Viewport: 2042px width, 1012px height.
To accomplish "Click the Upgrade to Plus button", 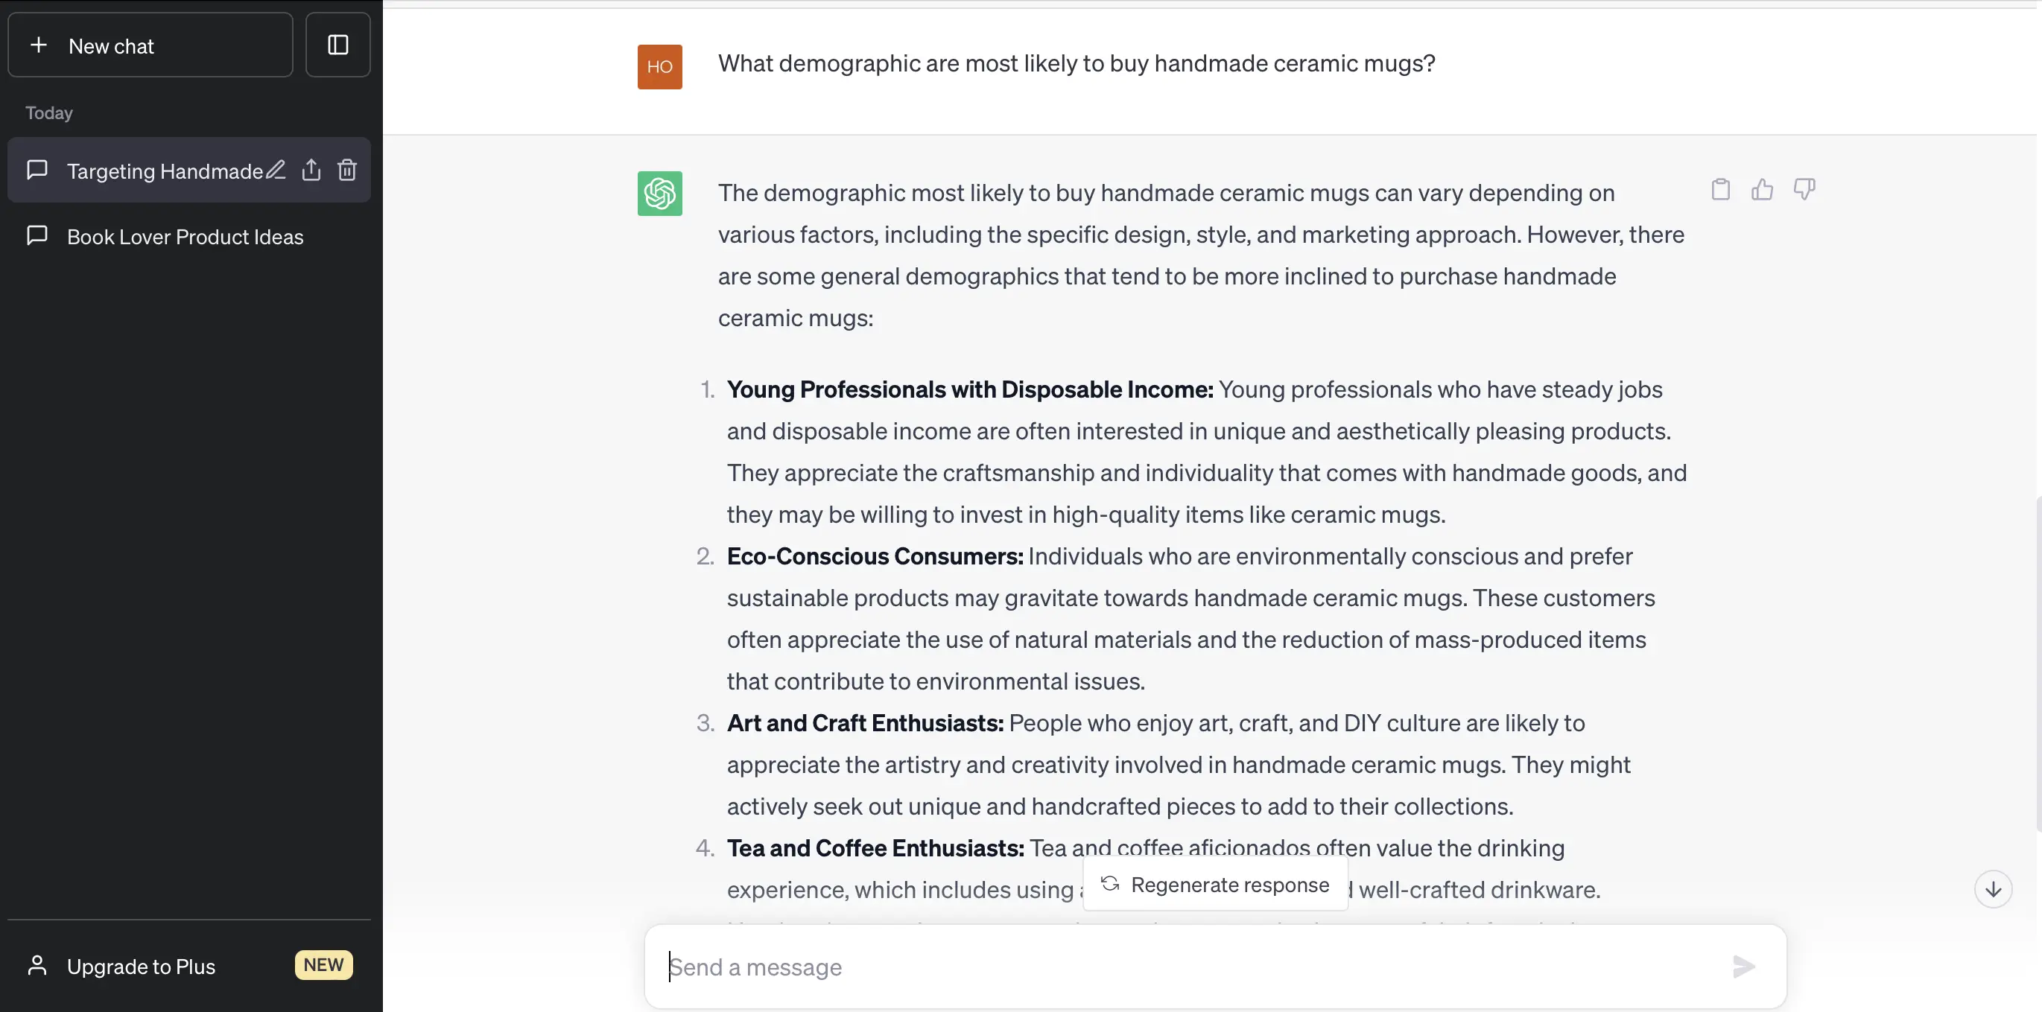I will [188, 967].
